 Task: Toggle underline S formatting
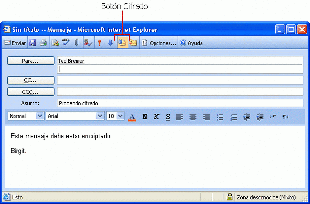(168, 117)
